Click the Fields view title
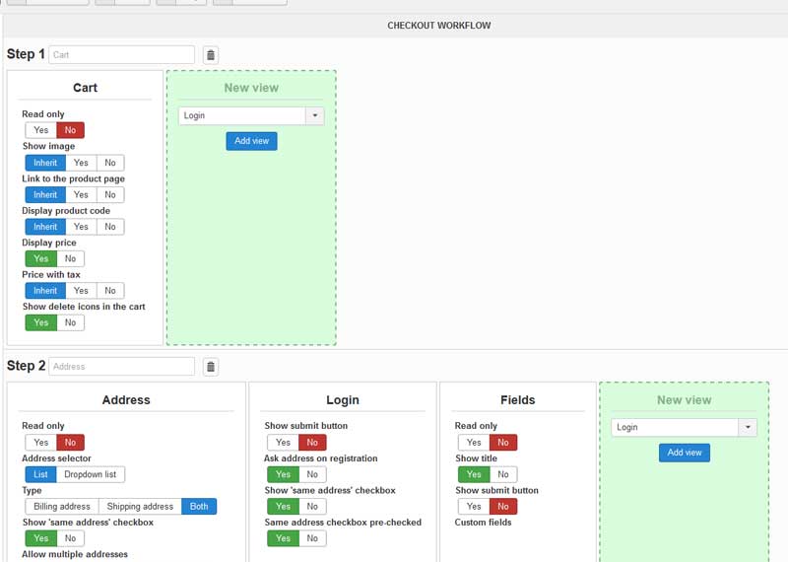The height and width of the screenshot is (562, 788). pyautogui.click(x=518, y=400)
